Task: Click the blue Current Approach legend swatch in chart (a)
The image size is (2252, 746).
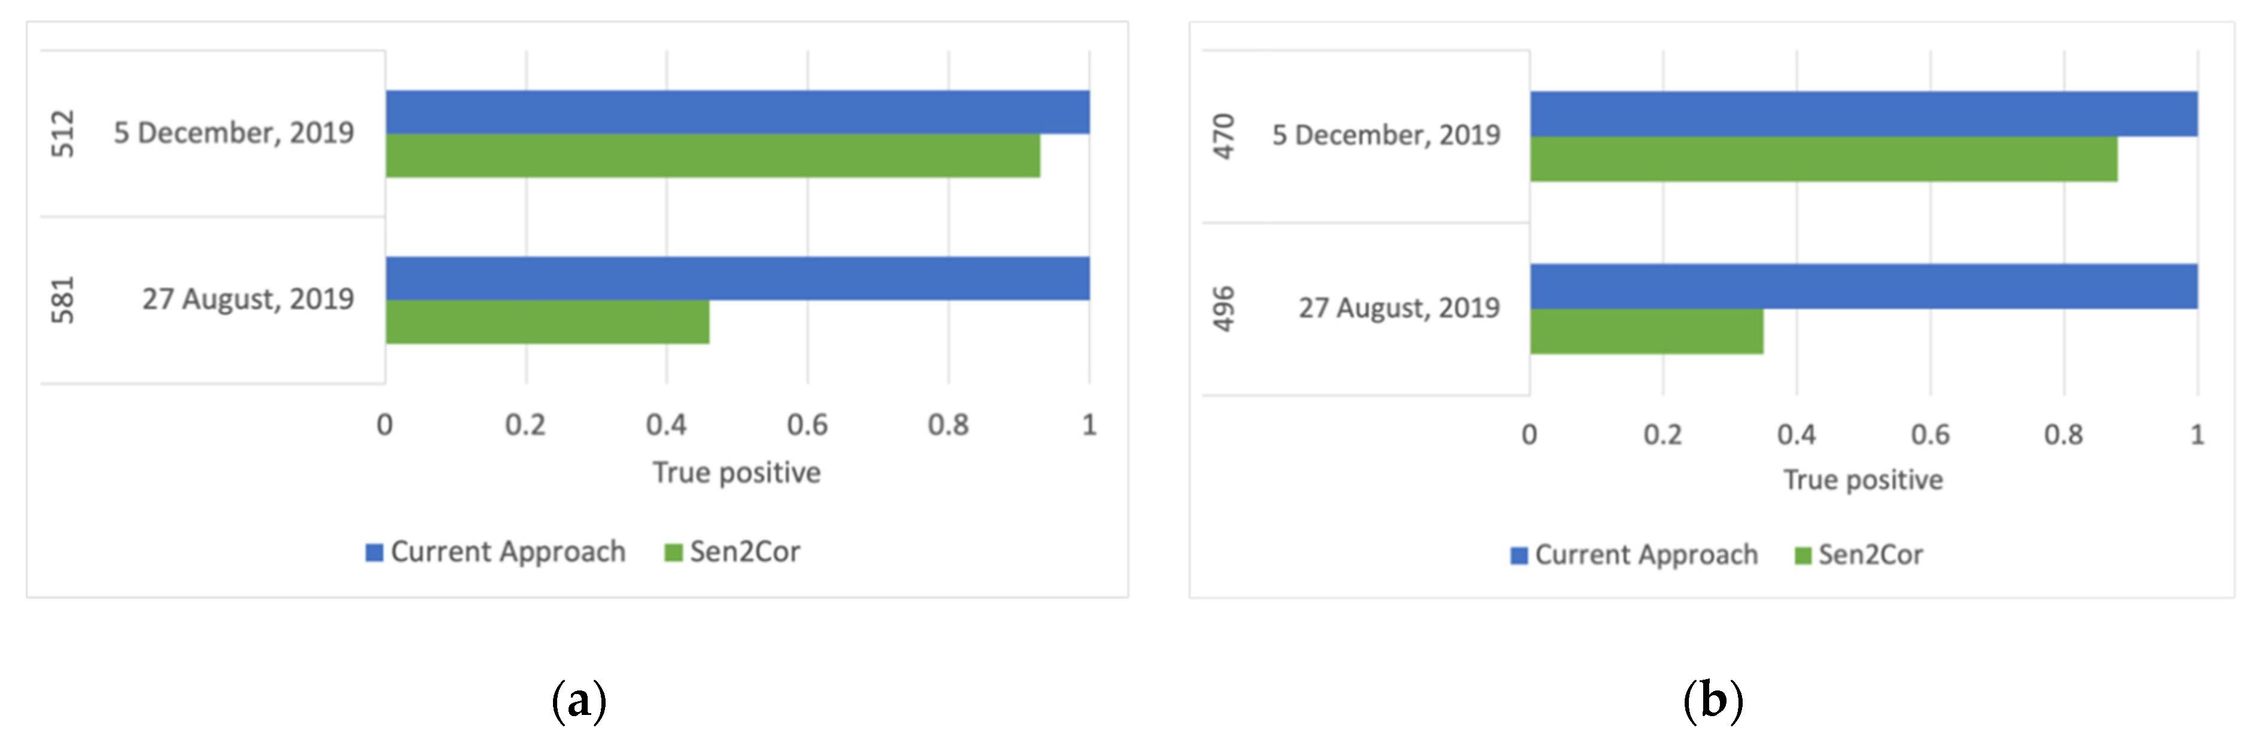Action: pyautogui.click(x=374, y=552)
